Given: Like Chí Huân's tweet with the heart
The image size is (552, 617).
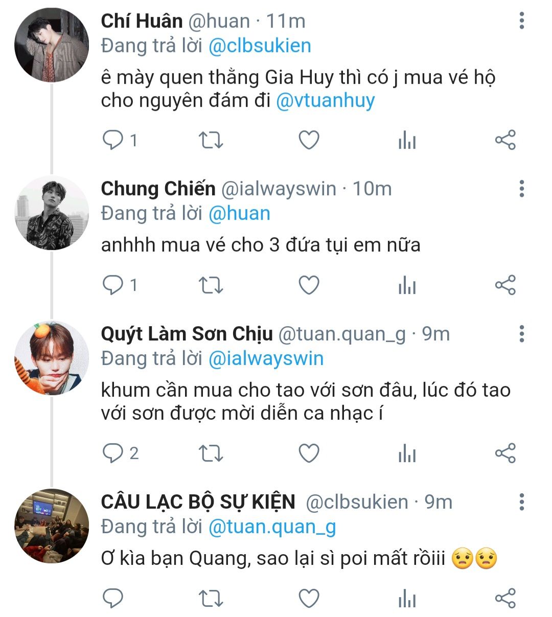Looking at the screenshot, I should coord(309,140).
